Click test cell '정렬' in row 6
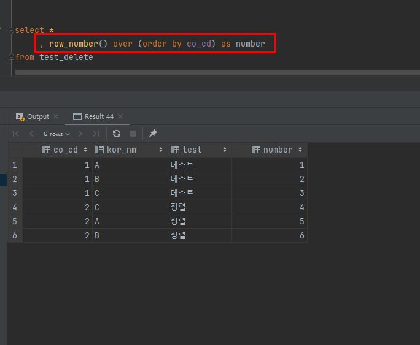420x345 pixels. tap(200, 235)
